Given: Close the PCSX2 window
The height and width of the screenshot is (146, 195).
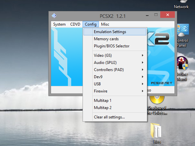Looking at the screenshot, I should click(x=167, y=15).
